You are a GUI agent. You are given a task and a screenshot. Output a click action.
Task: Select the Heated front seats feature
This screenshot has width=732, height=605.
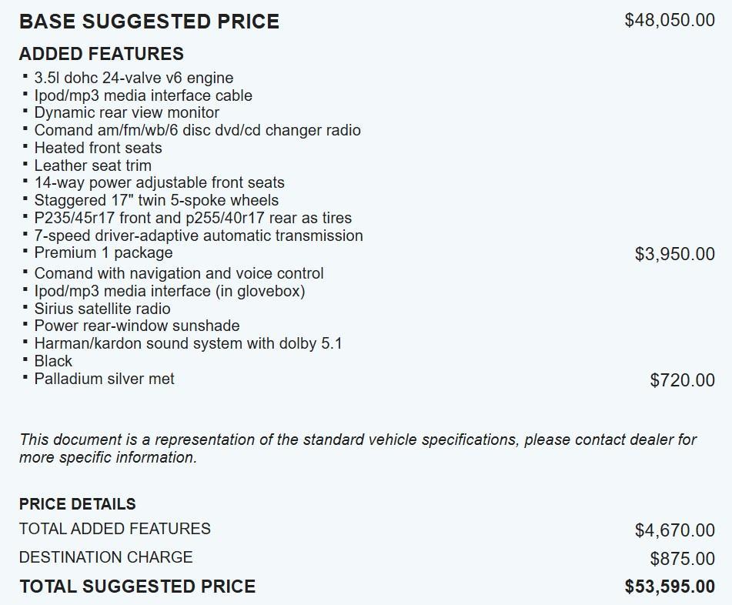coord(98,148)
